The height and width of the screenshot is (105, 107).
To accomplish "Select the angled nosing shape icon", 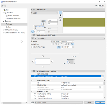I will click(72, 44).
